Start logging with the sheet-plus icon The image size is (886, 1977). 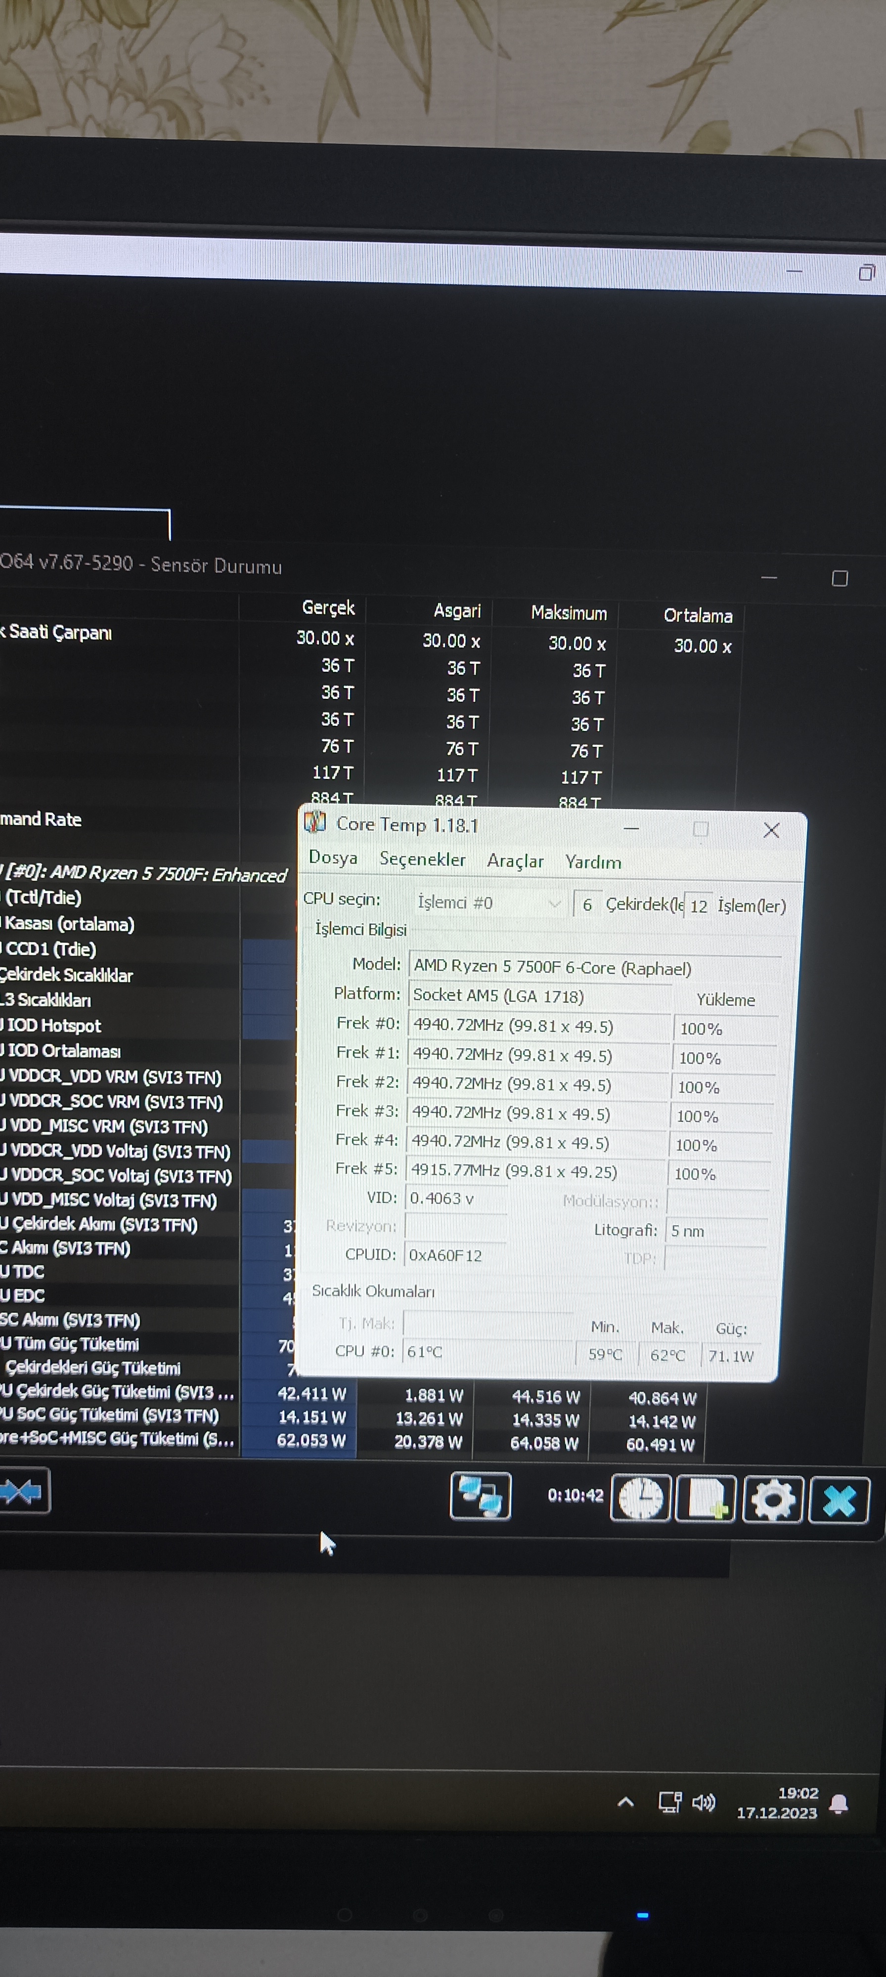click(706, 1498)
